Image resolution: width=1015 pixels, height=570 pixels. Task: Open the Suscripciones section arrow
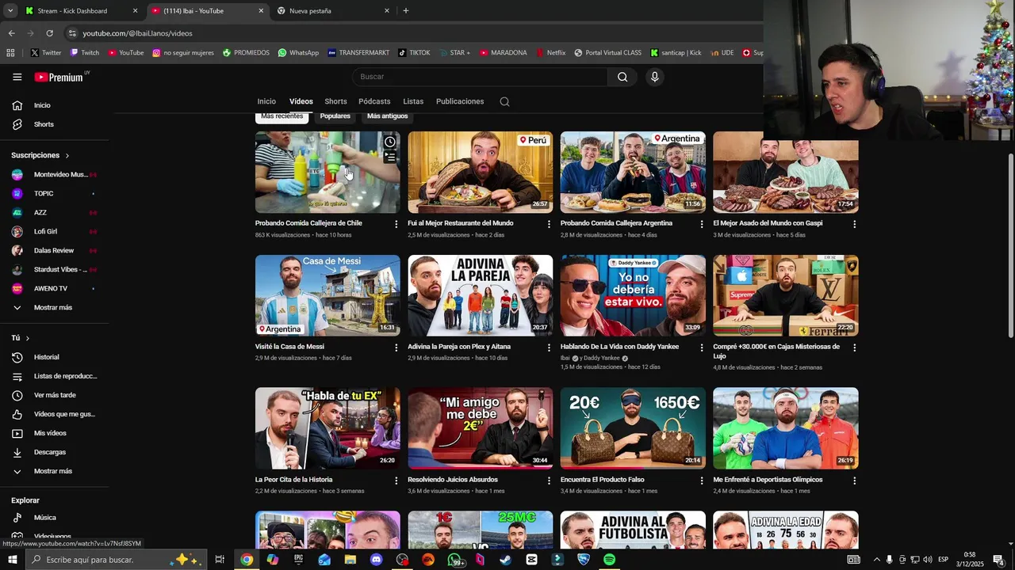tap(67, 156)
